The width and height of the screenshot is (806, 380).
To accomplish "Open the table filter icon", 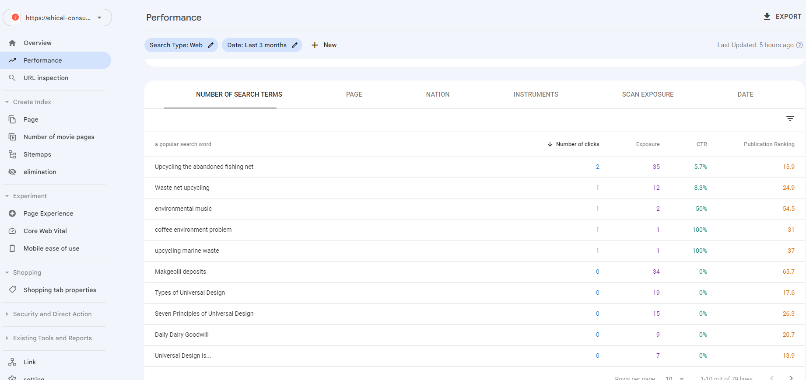I will click(x=790, y=119).
